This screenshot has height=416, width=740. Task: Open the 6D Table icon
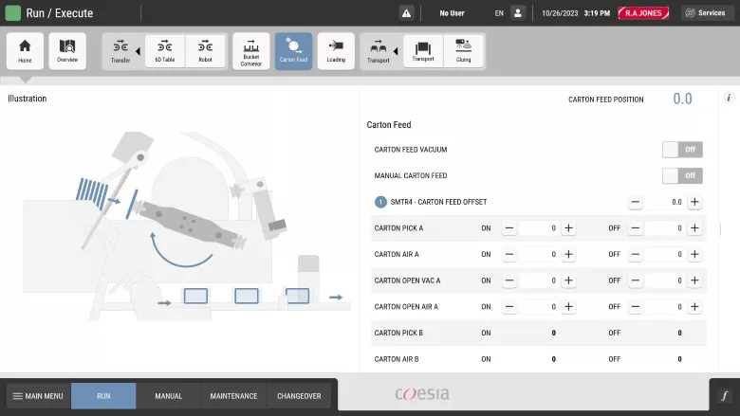pos(165,51)
